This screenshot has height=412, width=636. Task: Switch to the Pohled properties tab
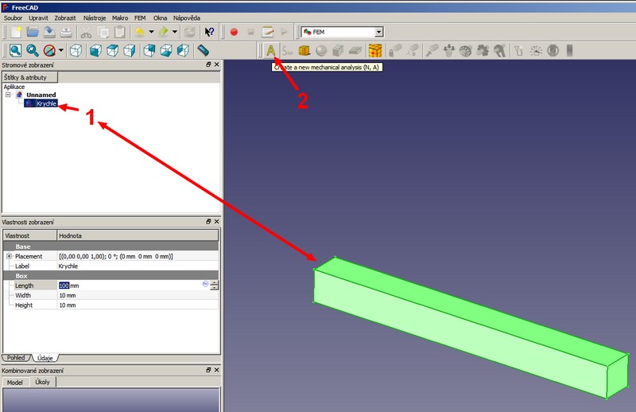pos(16,358)
